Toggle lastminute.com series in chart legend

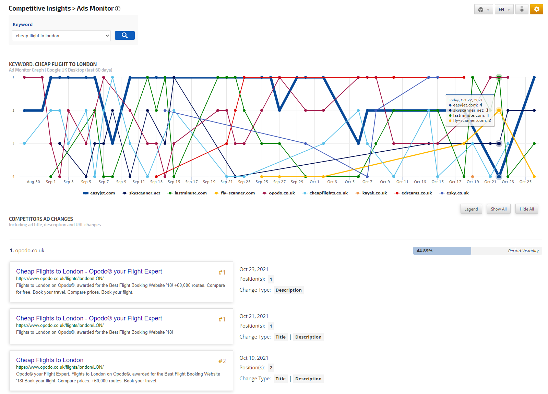187,193
